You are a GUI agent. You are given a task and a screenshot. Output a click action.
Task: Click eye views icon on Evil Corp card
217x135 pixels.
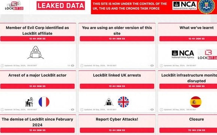(73, 66)
